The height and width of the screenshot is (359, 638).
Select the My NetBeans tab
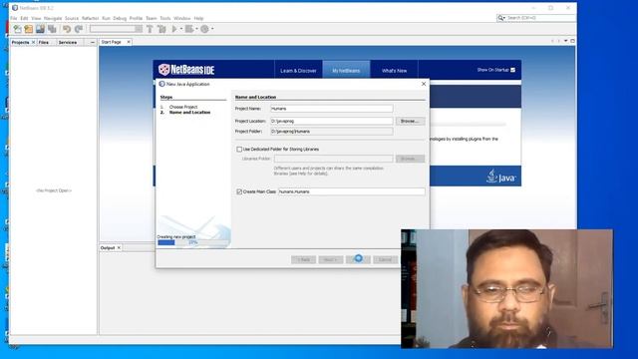point(346,71)
